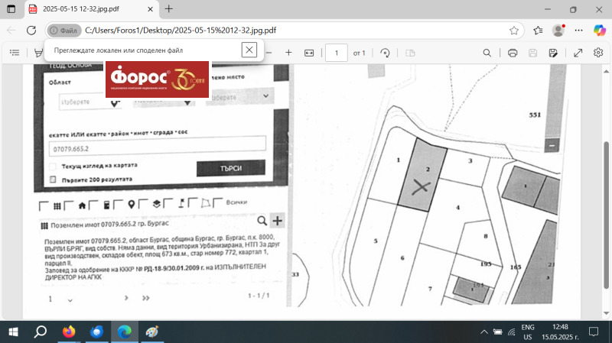Open PDF viewer settings gear

pyautogui.click(x=599, y=53)
